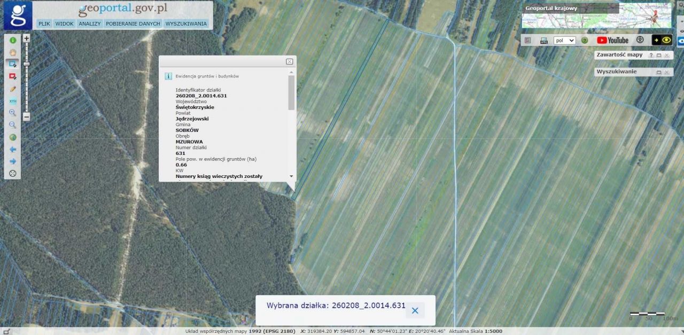Select the pan hand tool
684x335 pixels.
click(13, 52)
